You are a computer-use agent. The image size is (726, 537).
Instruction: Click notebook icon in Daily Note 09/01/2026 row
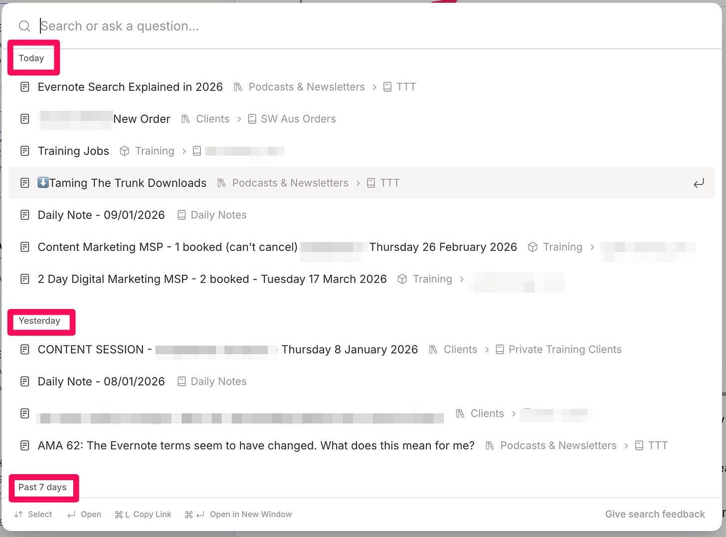pyautogui.click(x=181, y=215)
